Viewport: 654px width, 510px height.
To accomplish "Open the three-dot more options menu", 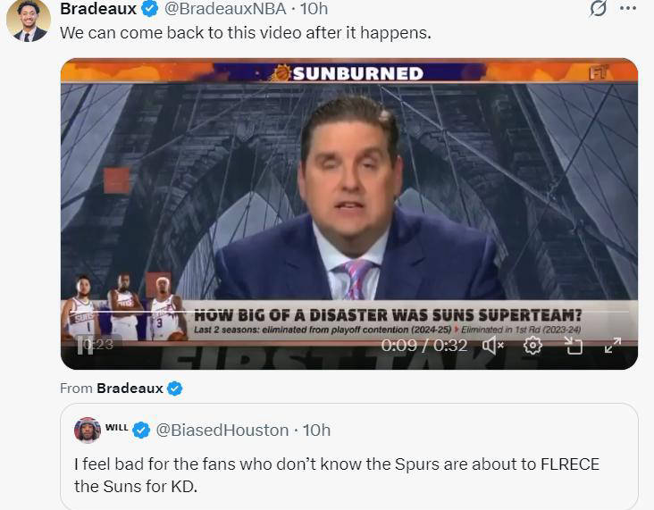I will 628,8.
